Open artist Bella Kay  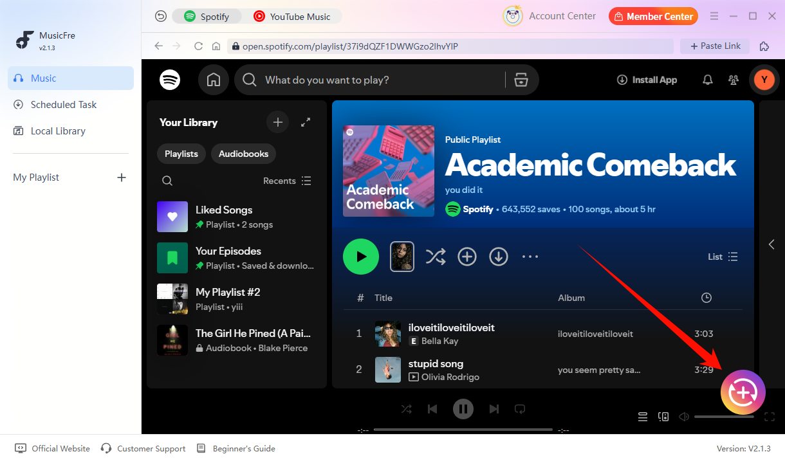(440, 341)
